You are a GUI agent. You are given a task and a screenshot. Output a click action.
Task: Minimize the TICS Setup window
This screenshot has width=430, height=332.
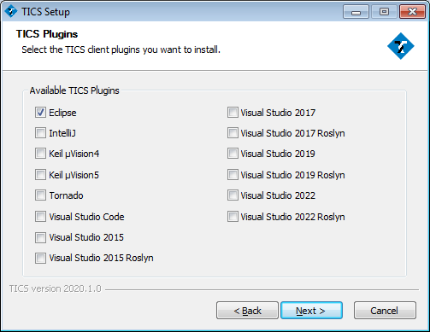(x=356, y=12)
